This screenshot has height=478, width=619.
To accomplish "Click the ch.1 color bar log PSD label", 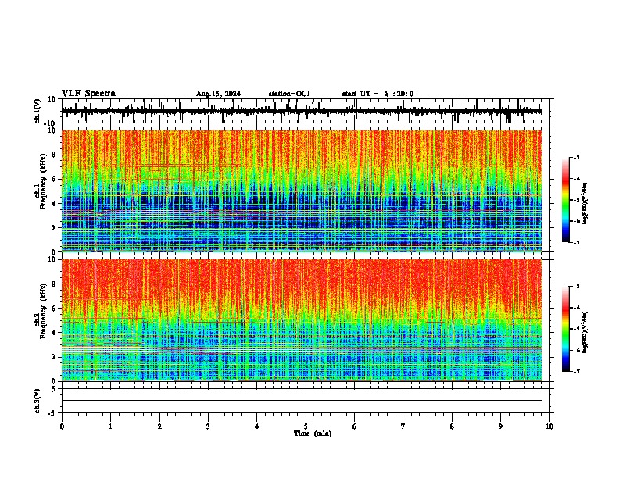I will [x=585, y=204].
